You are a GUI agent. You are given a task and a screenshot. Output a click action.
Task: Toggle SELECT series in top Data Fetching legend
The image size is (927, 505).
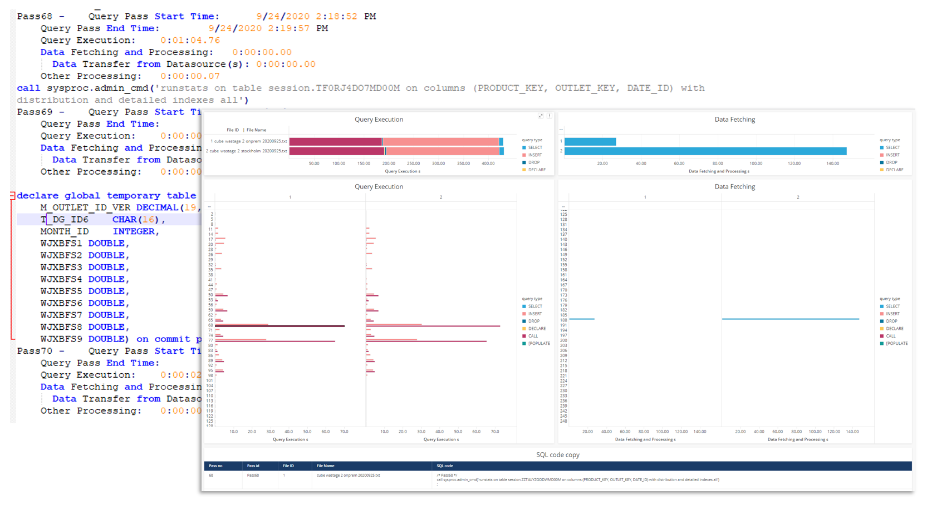coord(882,147)
